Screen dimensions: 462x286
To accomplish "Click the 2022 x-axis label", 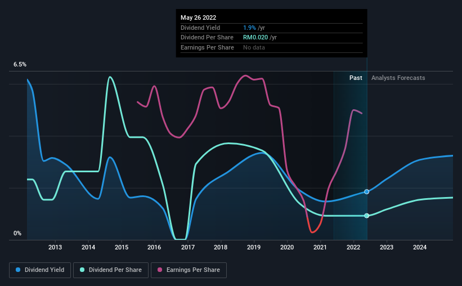I will [353, 247].
